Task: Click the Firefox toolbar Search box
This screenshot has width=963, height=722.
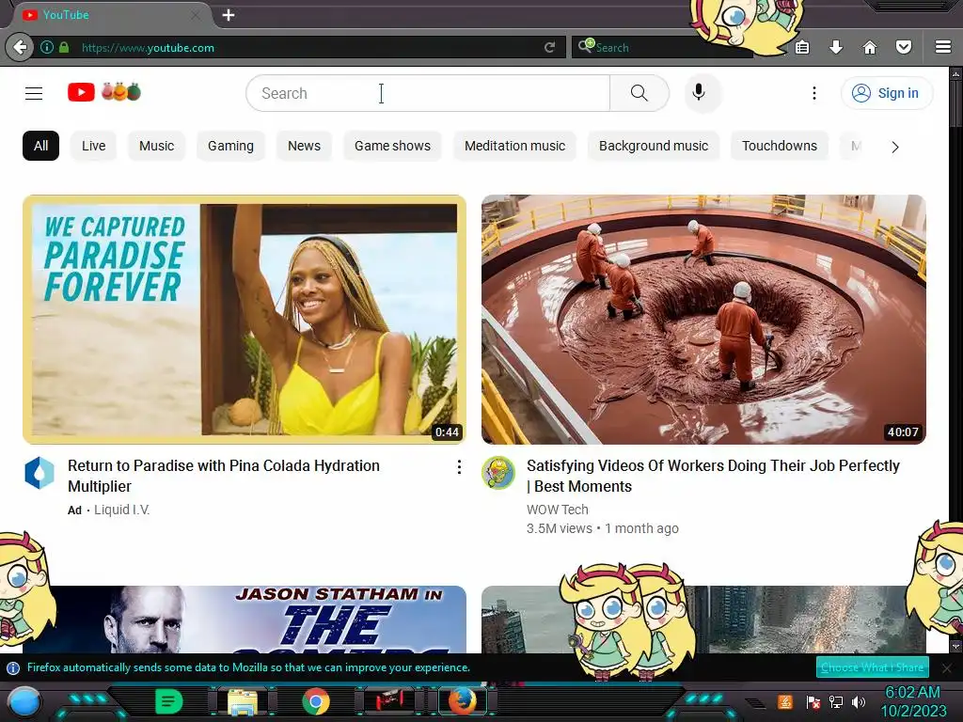Action: point(663,47)
